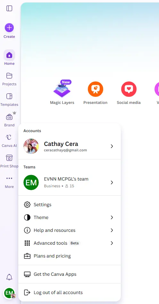Image resolution: width=159 pixels, height=304 pixels.
Task: Select Log out of all accounts
Action: click(70, 292)
